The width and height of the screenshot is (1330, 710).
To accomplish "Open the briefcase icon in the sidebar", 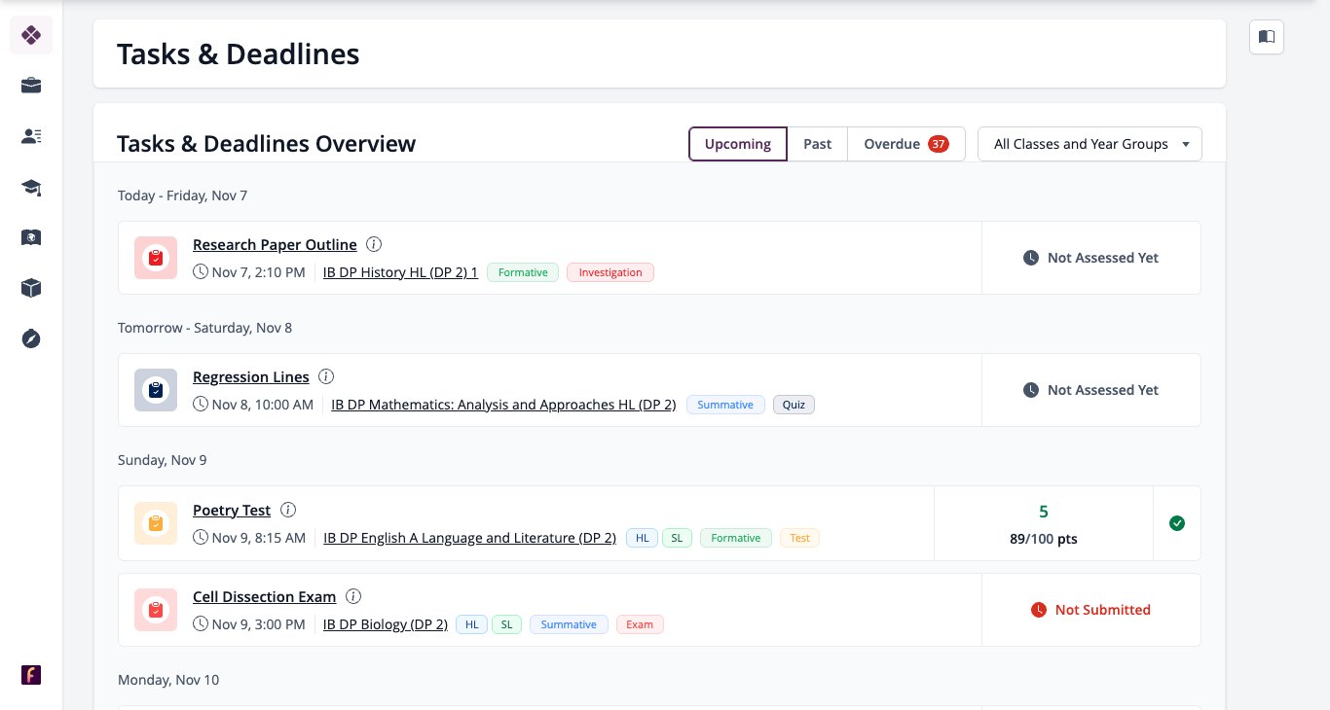I will [x=31, y=86].
